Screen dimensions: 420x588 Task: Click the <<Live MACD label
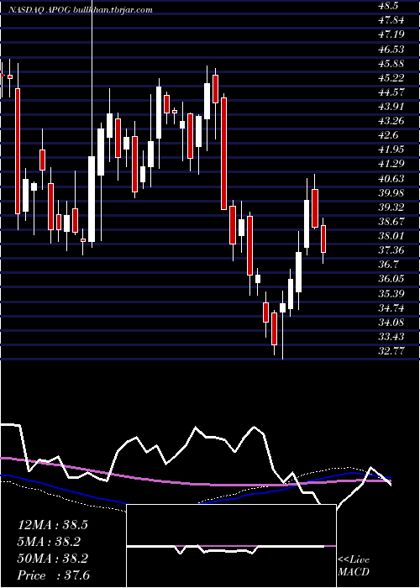pyautogui.click(x=354, y=566)
